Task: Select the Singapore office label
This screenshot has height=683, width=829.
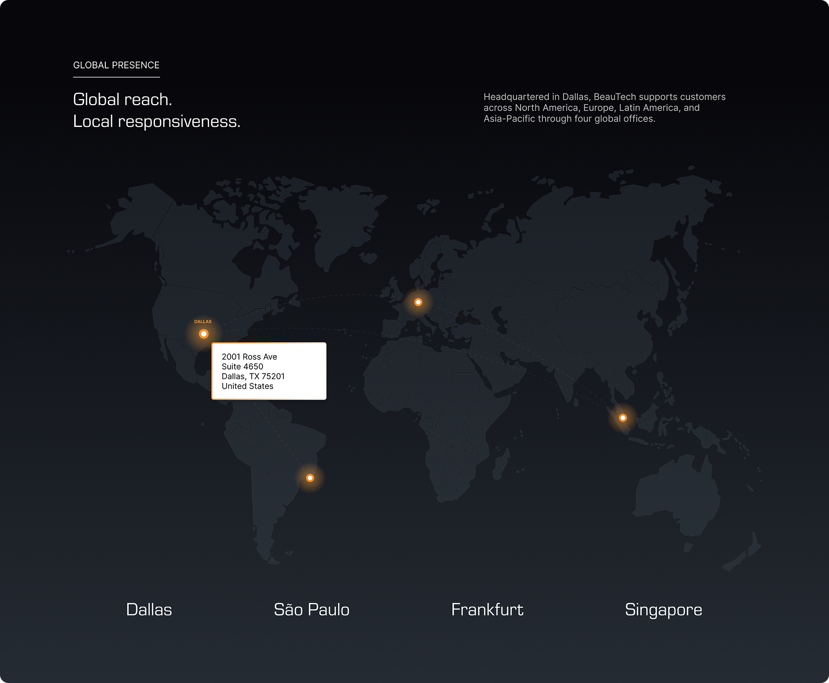Action: pos(664,610)
